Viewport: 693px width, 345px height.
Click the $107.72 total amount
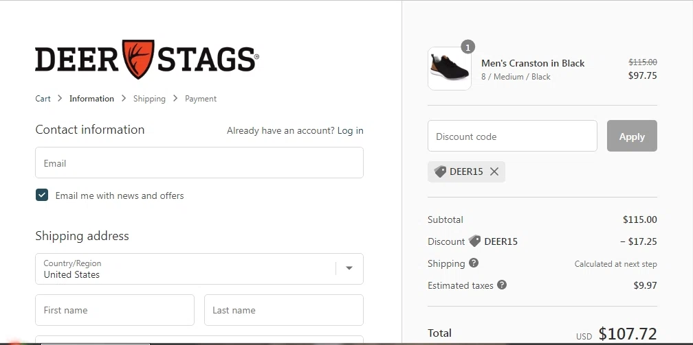[628, 335]
